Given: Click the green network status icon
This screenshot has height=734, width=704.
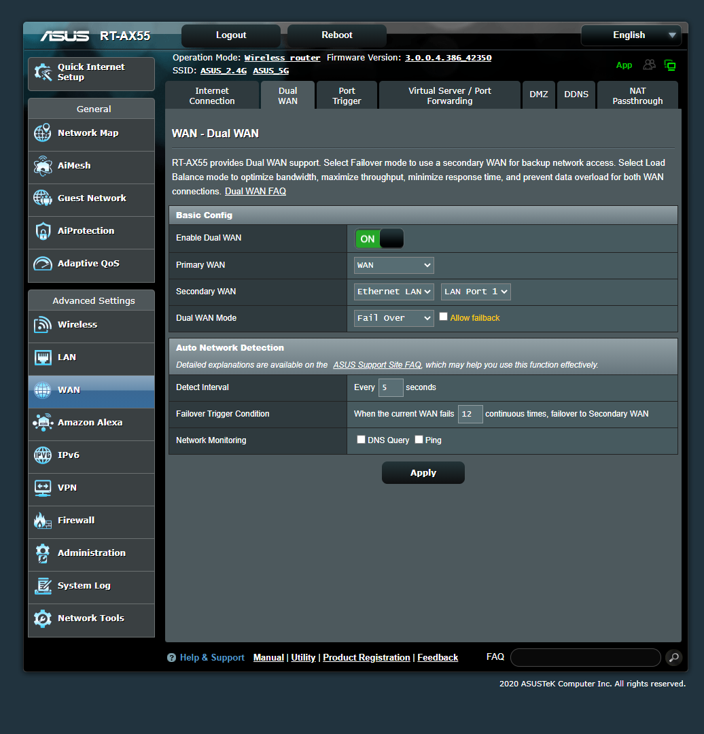Looking at the screenshot, I should (670, 65).
